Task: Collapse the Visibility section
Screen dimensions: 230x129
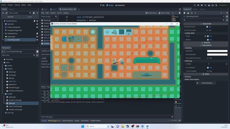Action: coord(188,48)
